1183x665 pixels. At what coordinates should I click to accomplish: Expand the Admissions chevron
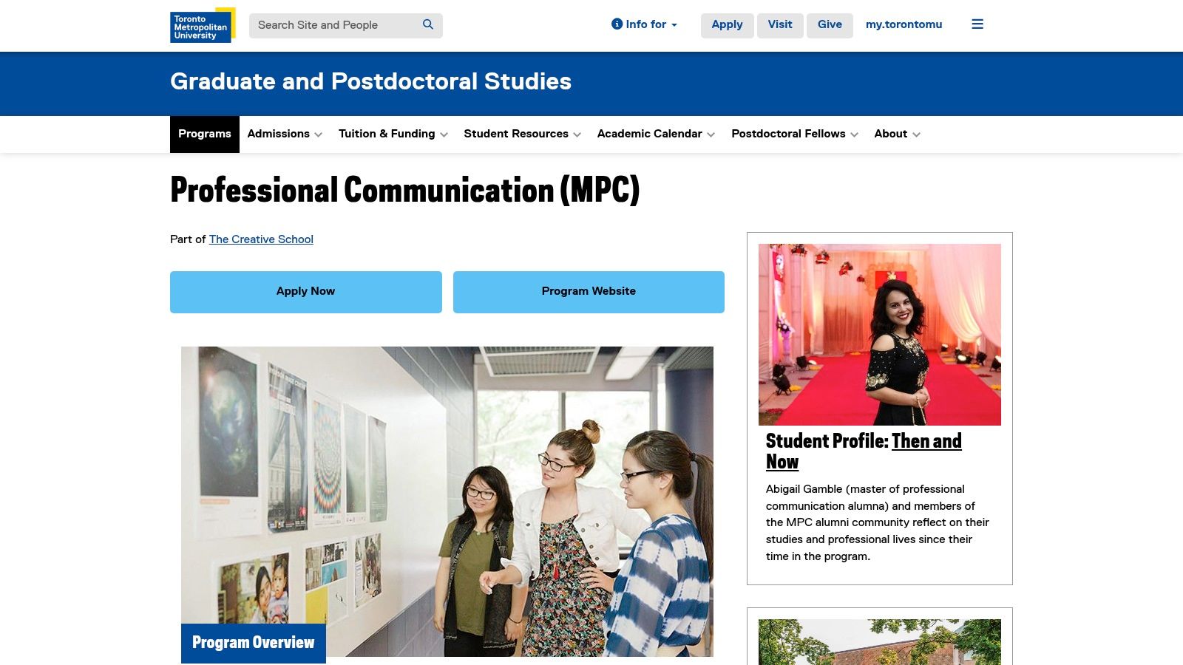(x=318, y=134)
